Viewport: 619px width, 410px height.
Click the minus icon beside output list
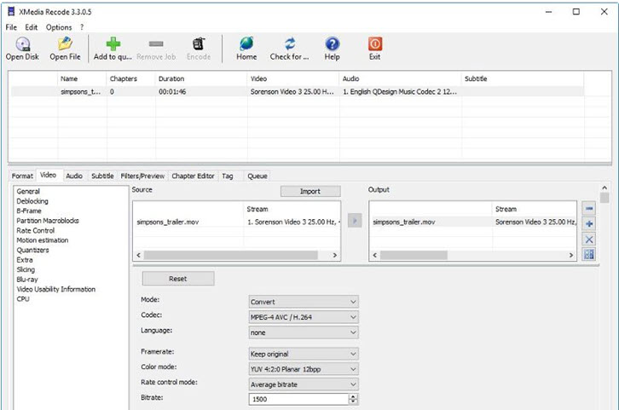coord(589,209)
